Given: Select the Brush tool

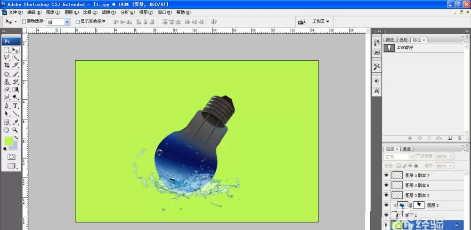Looking at the screenshot, I should tap(16, 74).
